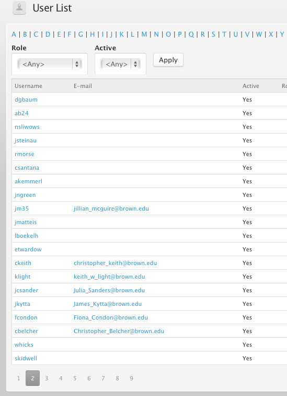Click the keith_w_light@brown.edu email link
Screen dimensions: 287x396
point(109,277)
